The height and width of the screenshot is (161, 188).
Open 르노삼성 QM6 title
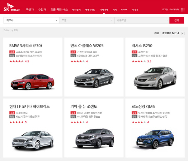[143, 106]
